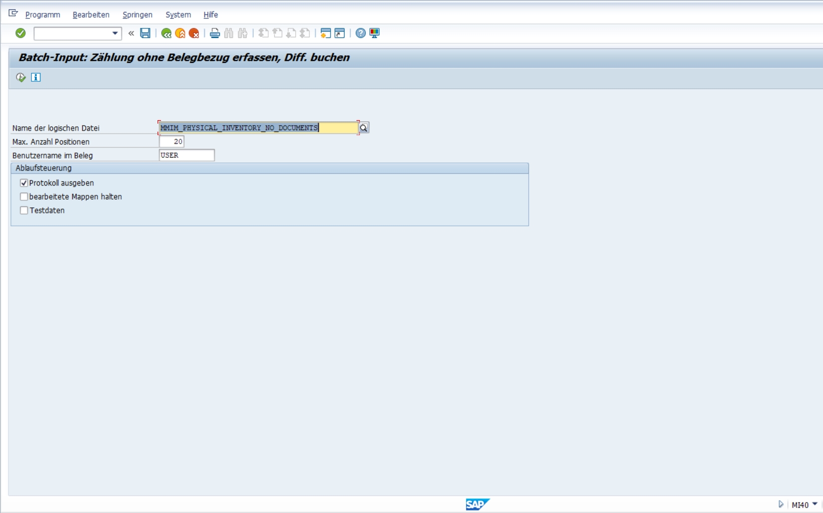Click the Name der logischen Datei label
823x513 pixels.
tap(56, 128)
